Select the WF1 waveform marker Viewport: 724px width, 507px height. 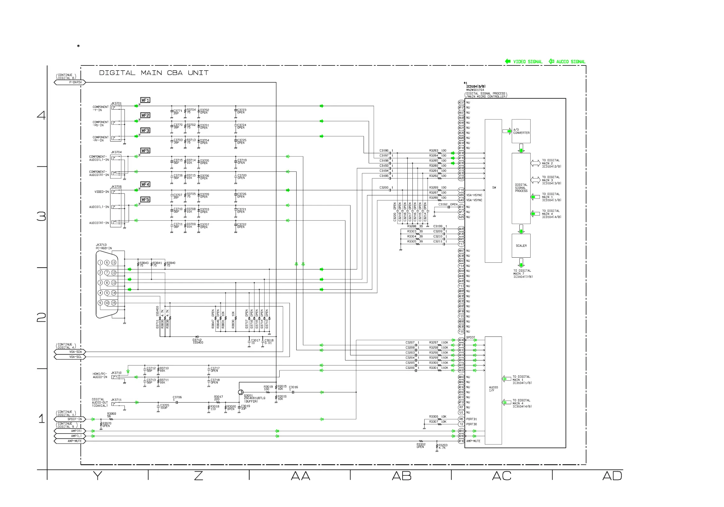tap(145, 100)
